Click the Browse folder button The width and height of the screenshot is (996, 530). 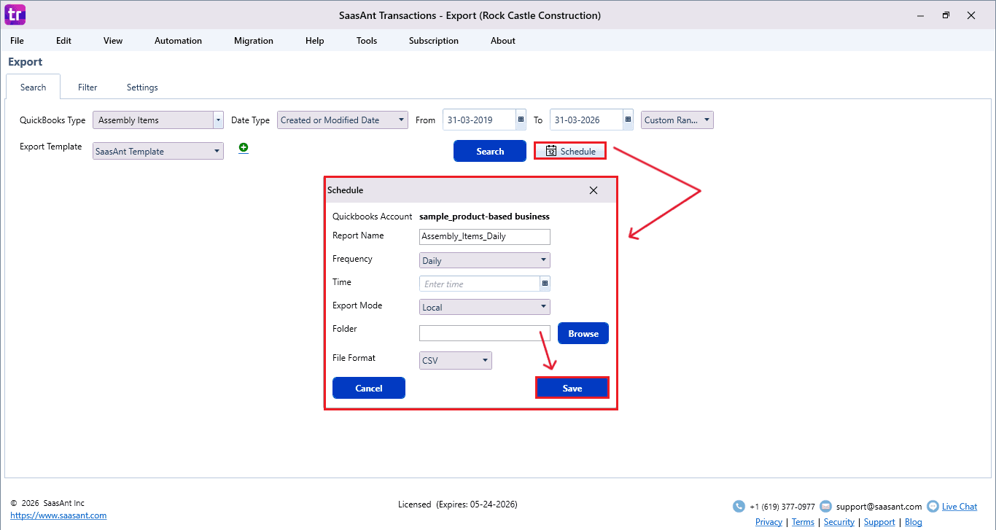coord(583,333)
